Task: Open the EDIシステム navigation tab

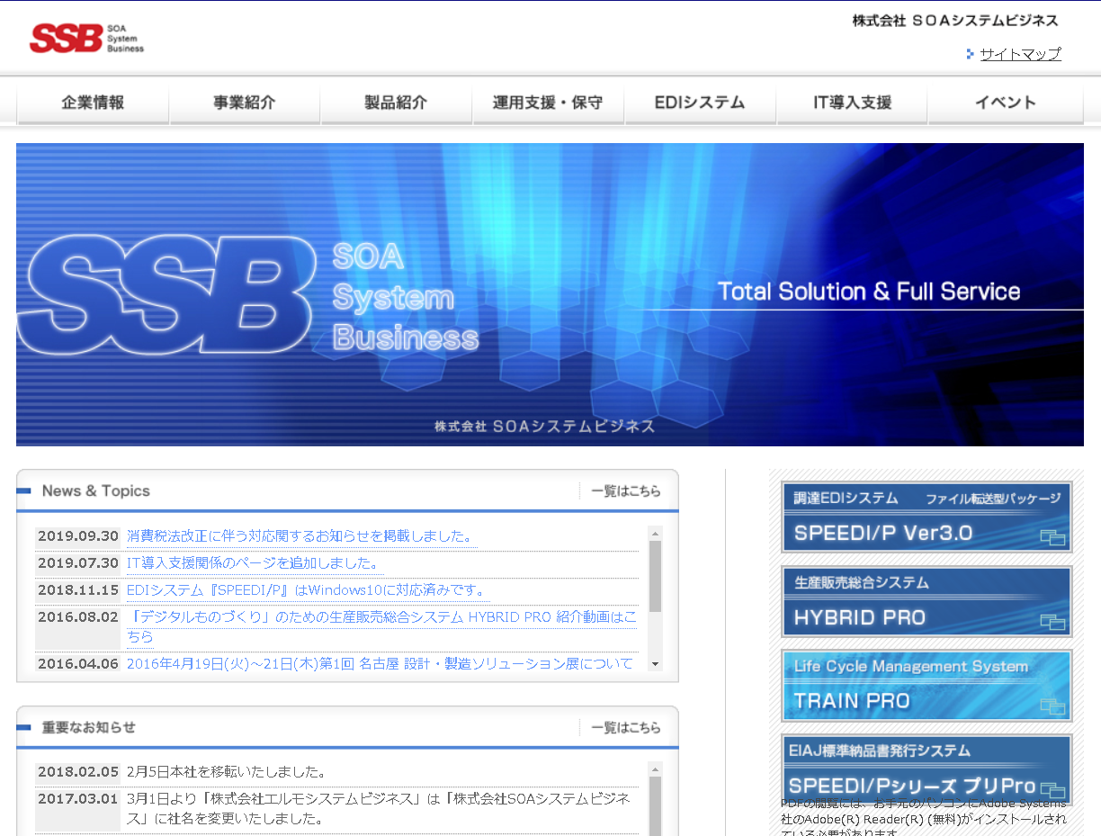Action: click(700, 103)
